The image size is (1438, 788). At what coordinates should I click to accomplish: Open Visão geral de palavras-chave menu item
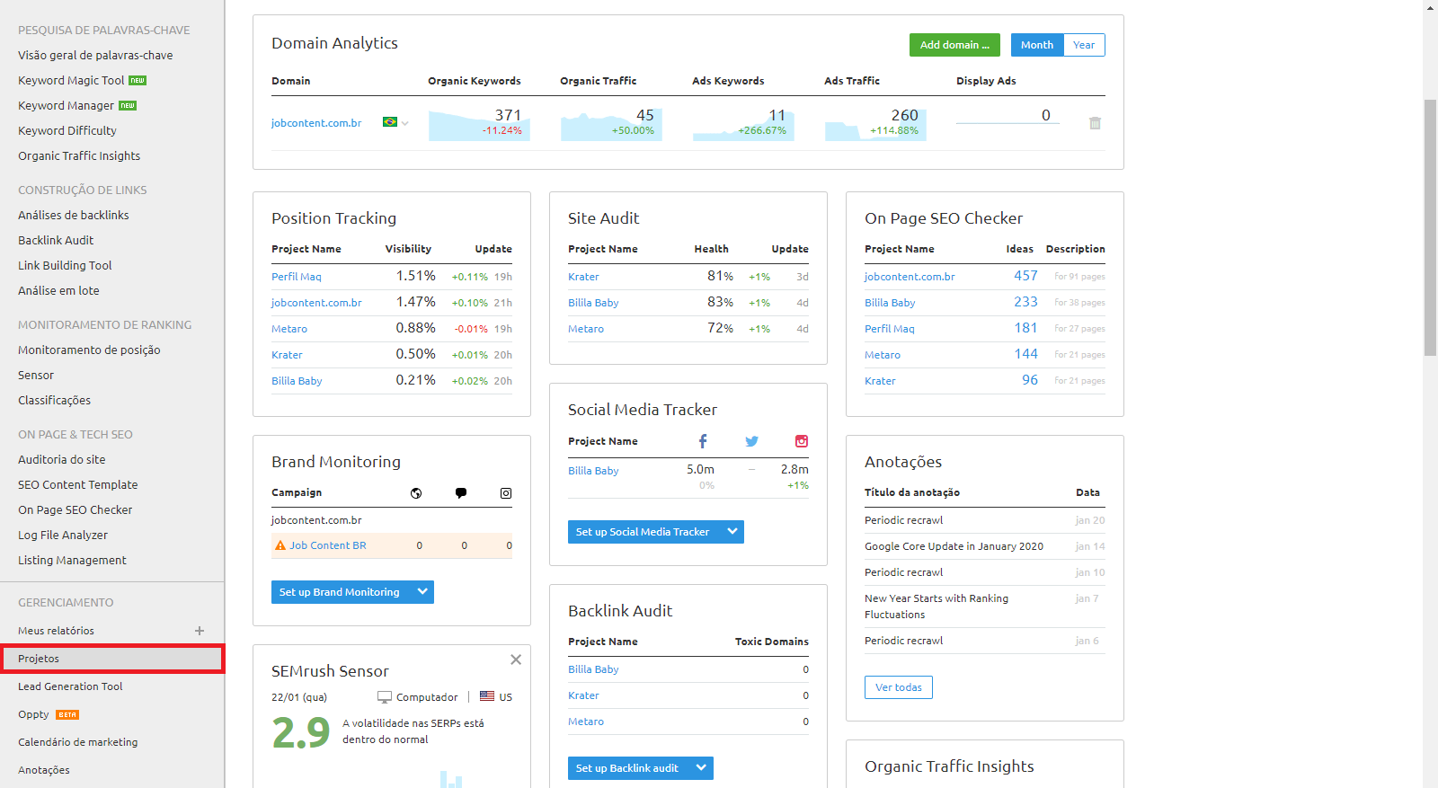pyautogui.click(x=95, y=56)
